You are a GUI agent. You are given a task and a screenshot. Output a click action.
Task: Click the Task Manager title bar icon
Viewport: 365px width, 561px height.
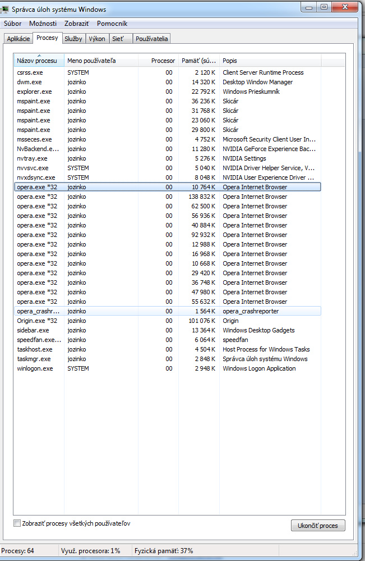coord(5,10)
